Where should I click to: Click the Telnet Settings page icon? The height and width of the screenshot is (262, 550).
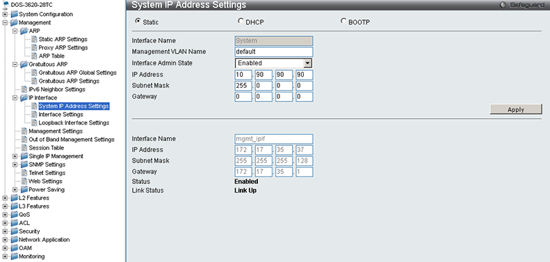pyautogui.click(x=24, y=173)
